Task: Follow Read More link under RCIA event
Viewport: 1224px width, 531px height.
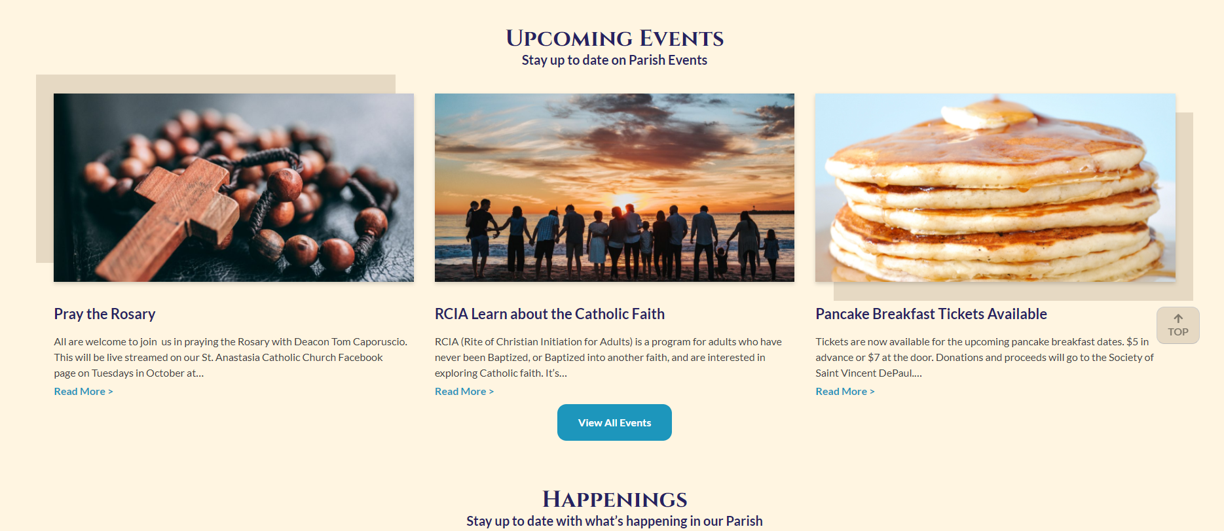Action: 464,391
